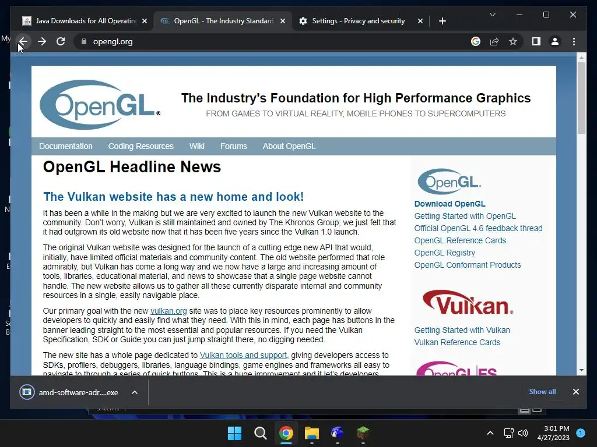Click the scrollbar down arrow

[581, 370]
